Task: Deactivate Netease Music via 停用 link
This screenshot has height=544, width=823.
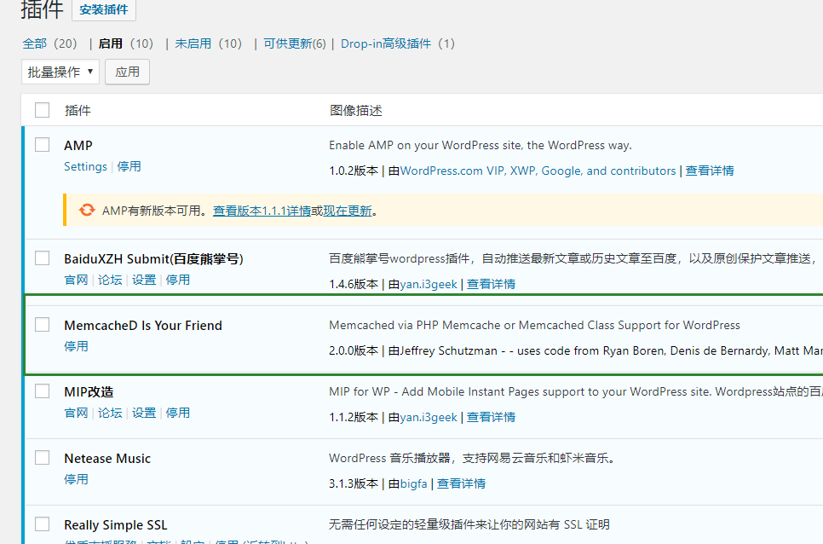Action: [76, 479]
